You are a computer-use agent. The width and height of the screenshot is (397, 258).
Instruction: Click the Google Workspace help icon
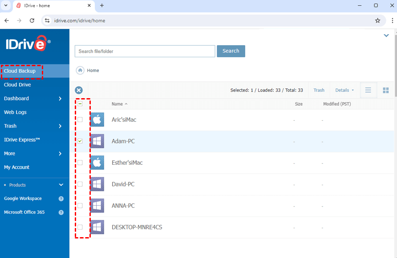(x=61, y=199)
